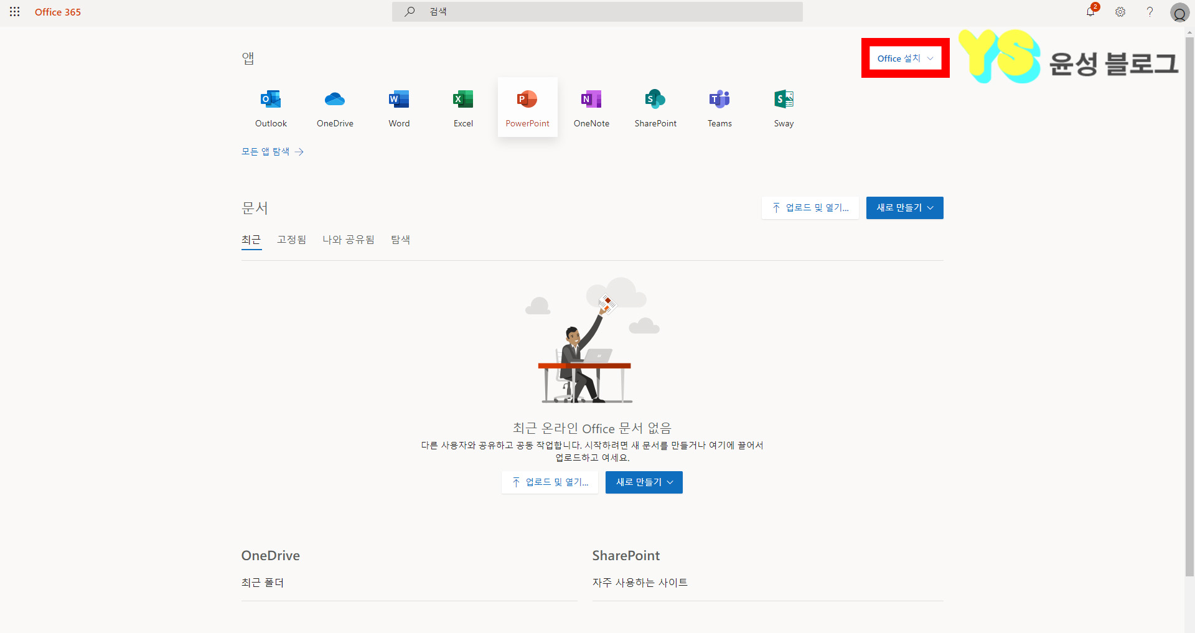The width and height of the screenshot is (1195, 633).
Task: Click the OneDrive section heading
Action: [x=271, y=555]
